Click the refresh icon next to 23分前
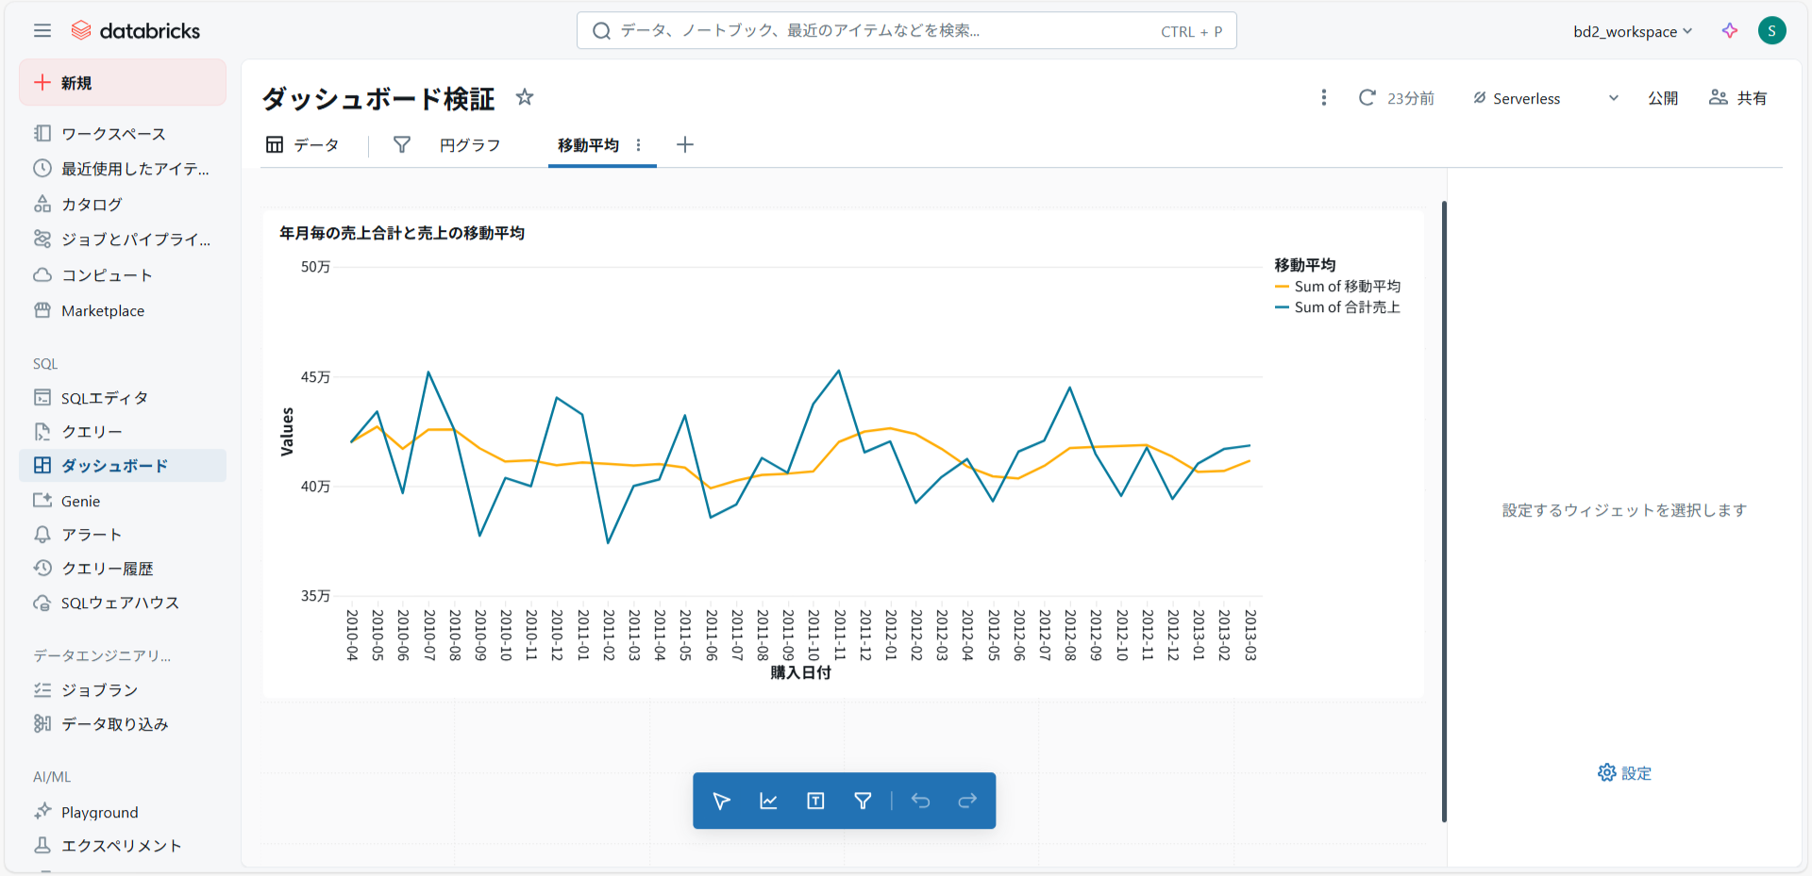Viewport: 1812px width, 876px height. (x=1367, y=98)
